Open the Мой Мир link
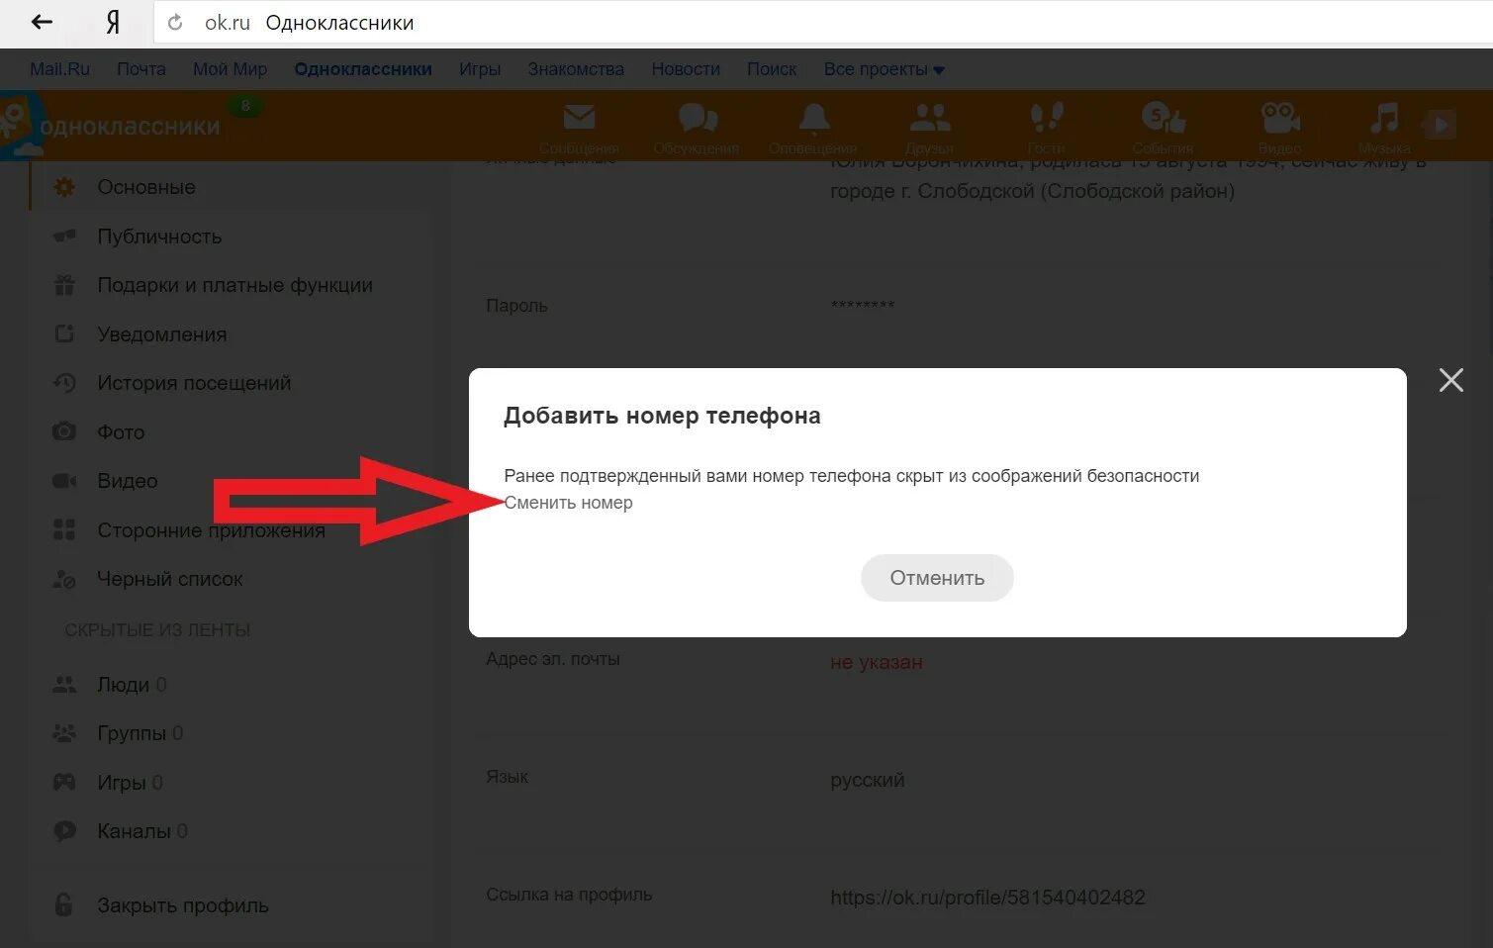 (x=230, y=69)
